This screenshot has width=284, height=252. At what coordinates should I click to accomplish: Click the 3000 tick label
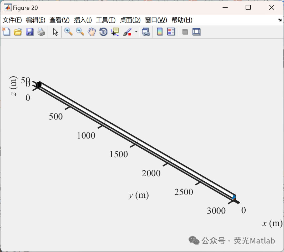click(x=216, y=211)
